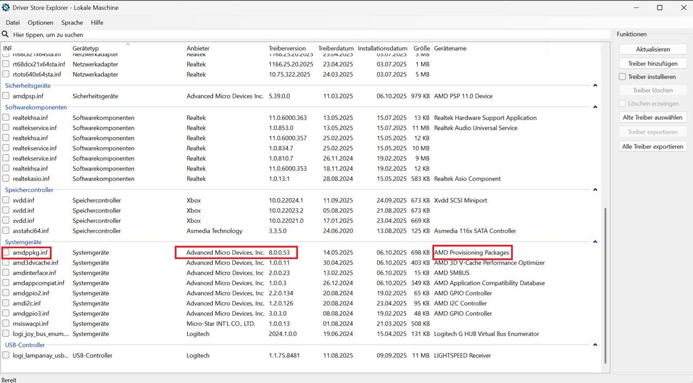Click 'LIGHTSPEED Receiver' device name
This screenshot has height=383, width=693.
(x=462, y=356)
